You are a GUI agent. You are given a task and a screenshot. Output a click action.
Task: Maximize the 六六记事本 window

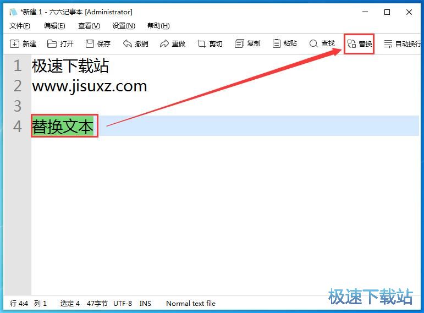coord(387,12)
